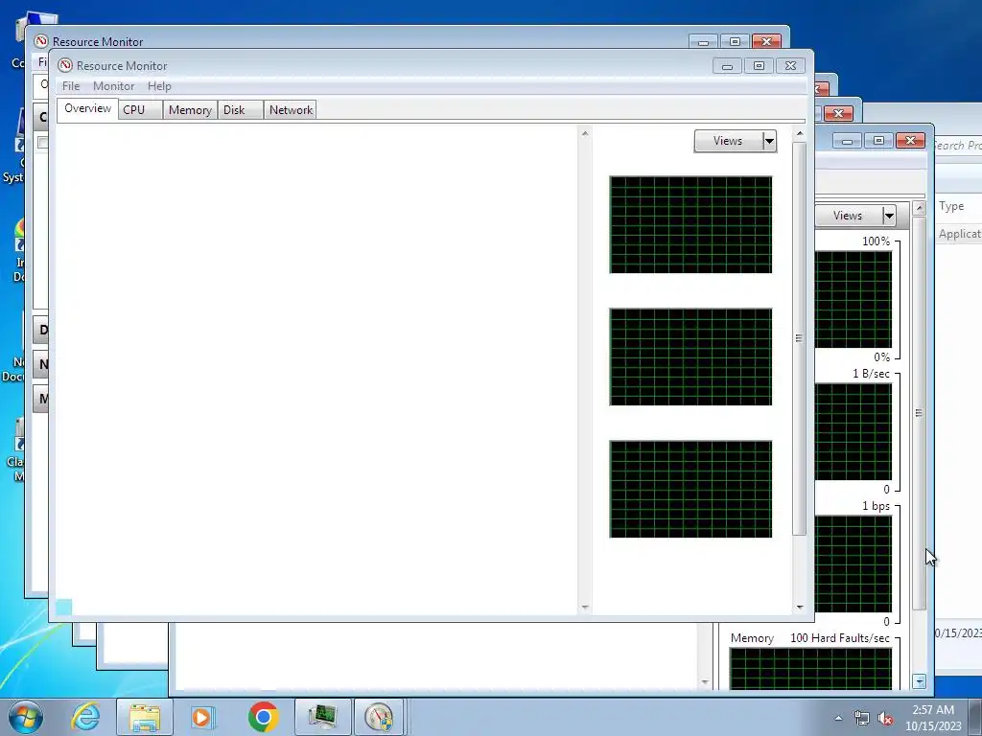Switch to the CPU tab
The image size is (982, 736).
[140, 109]
